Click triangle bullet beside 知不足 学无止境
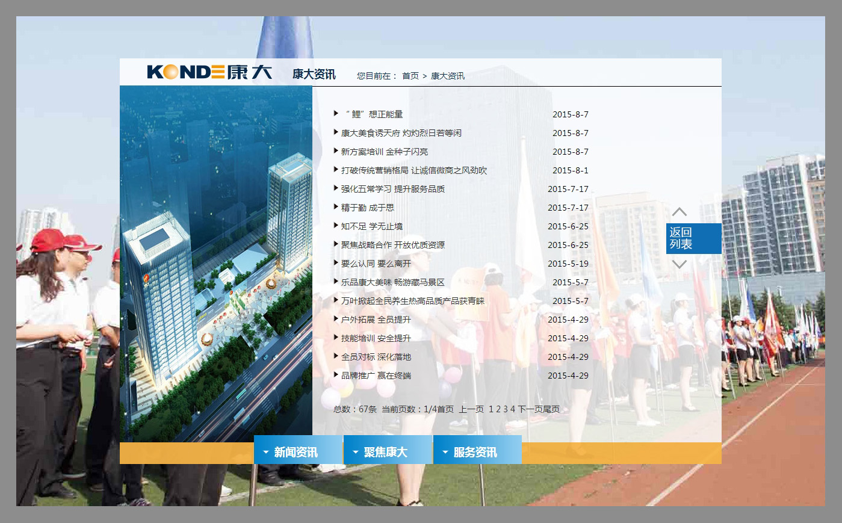Viewport: 842px width, 523px height. click(336, 226)
